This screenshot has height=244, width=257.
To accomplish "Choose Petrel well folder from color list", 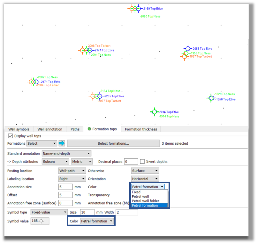I will [145, 201].
